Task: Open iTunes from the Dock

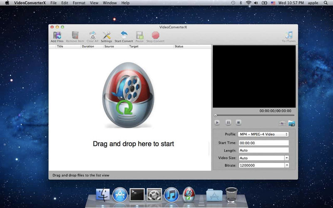Action: 171,195
